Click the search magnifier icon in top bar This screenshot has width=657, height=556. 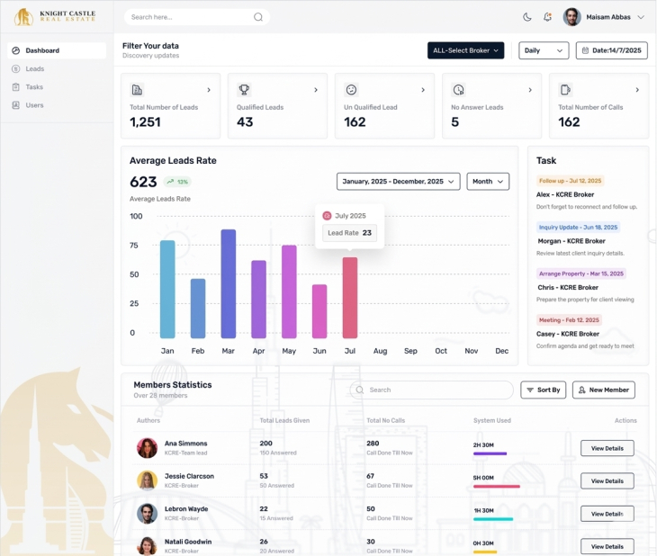258,17
